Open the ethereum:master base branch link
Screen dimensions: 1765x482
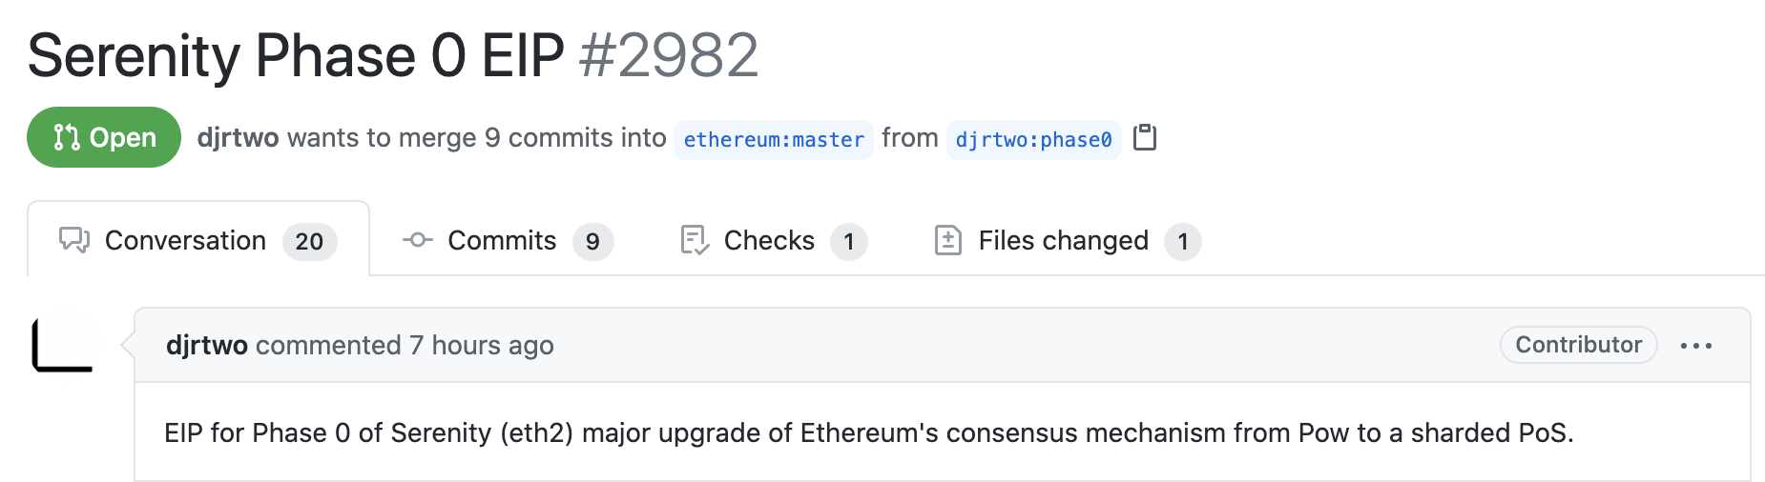click(x=774, y=140)
